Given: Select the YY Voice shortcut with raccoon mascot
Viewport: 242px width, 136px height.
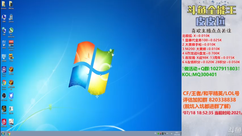Looking at the screenshot, I should pos(11,58).
